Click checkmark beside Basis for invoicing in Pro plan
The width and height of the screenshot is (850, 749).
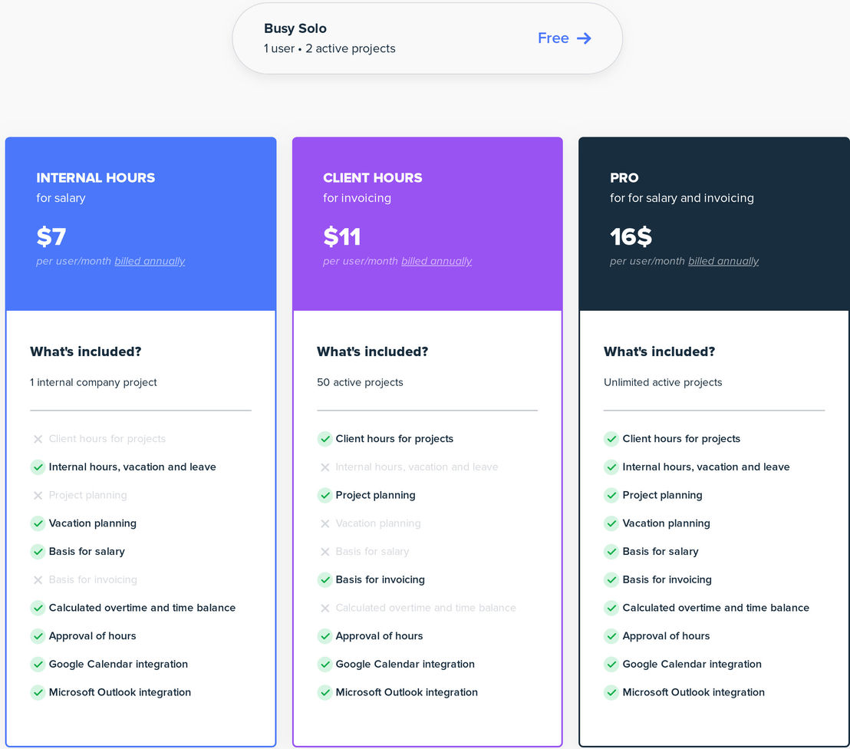pos(611,579)
